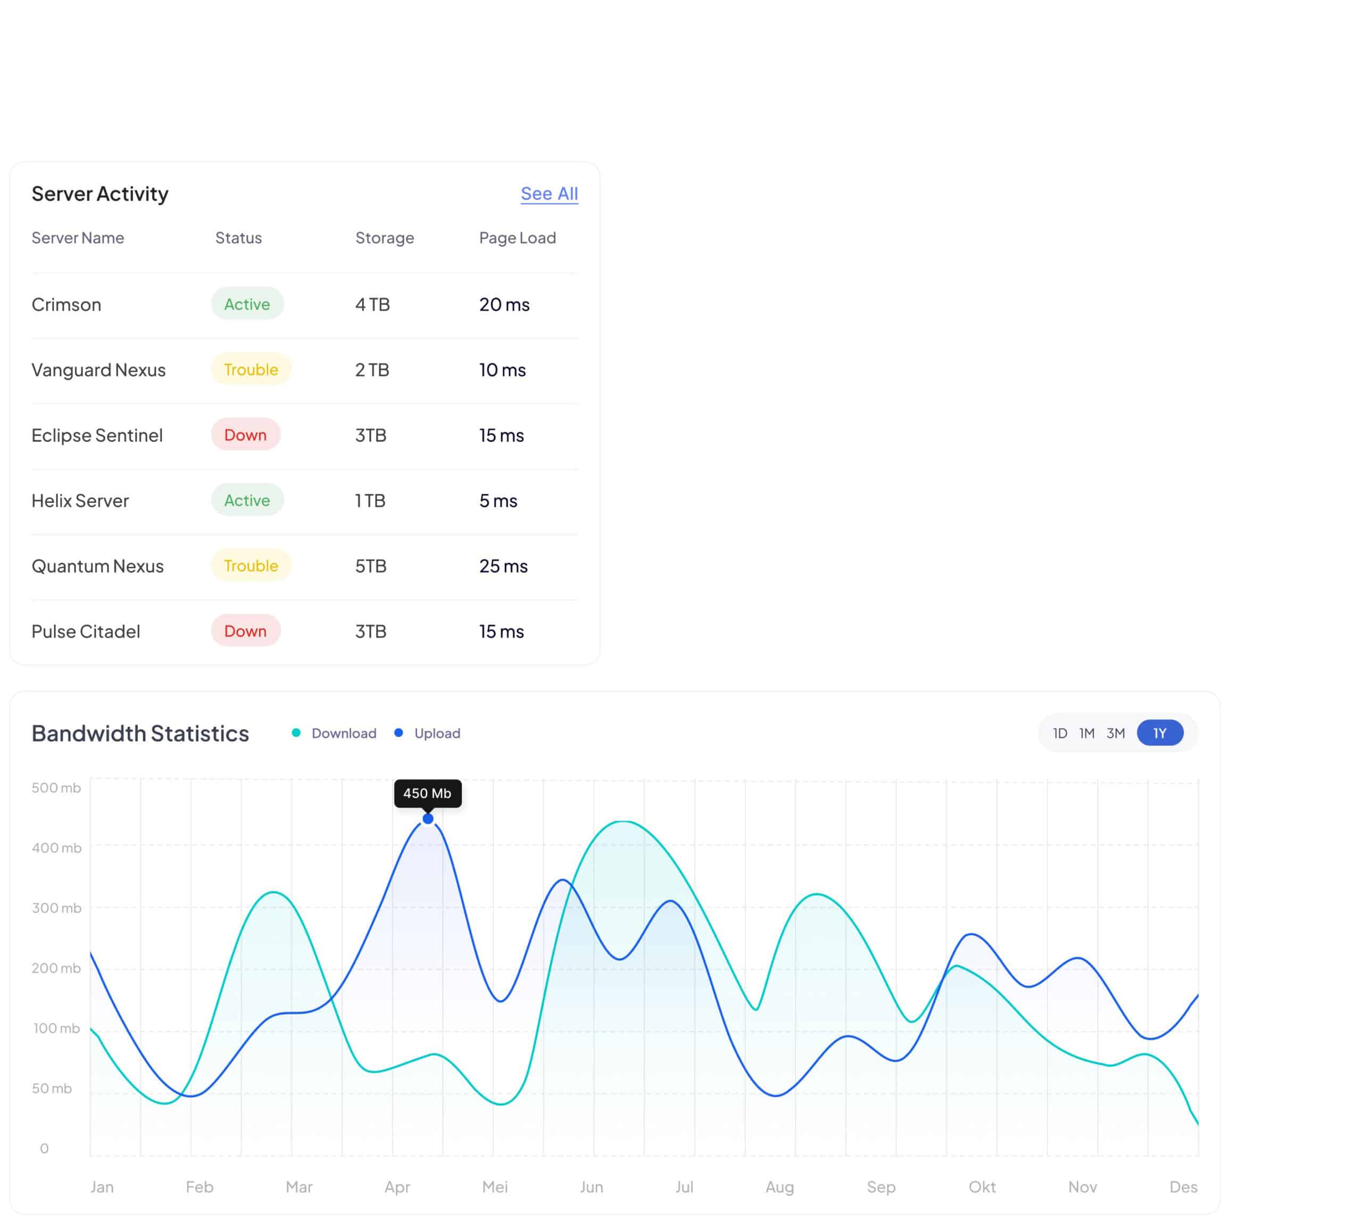Click Vanguard Nexus Trouble status badge

point(251,369)
